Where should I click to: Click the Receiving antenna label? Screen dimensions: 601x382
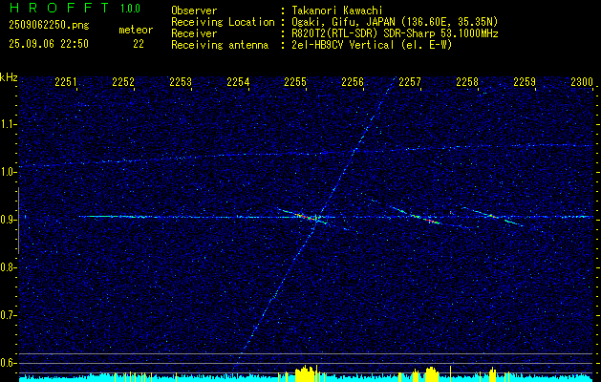coord(220,45)
